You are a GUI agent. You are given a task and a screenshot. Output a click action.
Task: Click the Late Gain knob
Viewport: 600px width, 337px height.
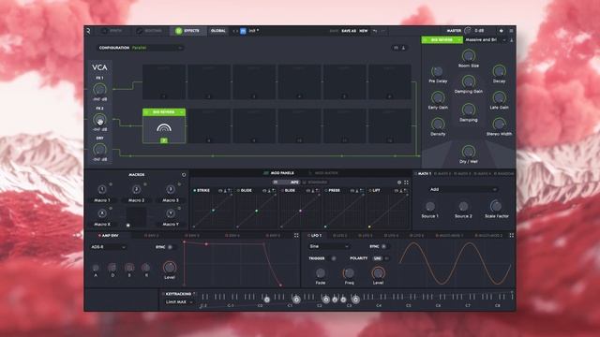point(499,97)
